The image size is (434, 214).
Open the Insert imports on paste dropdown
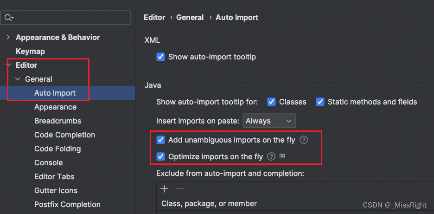(x=269, y=121)
